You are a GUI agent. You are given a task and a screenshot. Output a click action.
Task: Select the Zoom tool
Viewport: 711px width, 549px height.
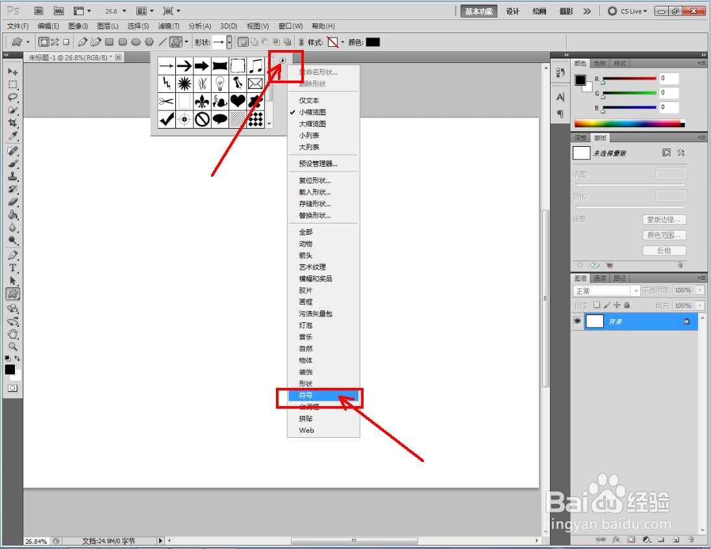pos(13,347)
